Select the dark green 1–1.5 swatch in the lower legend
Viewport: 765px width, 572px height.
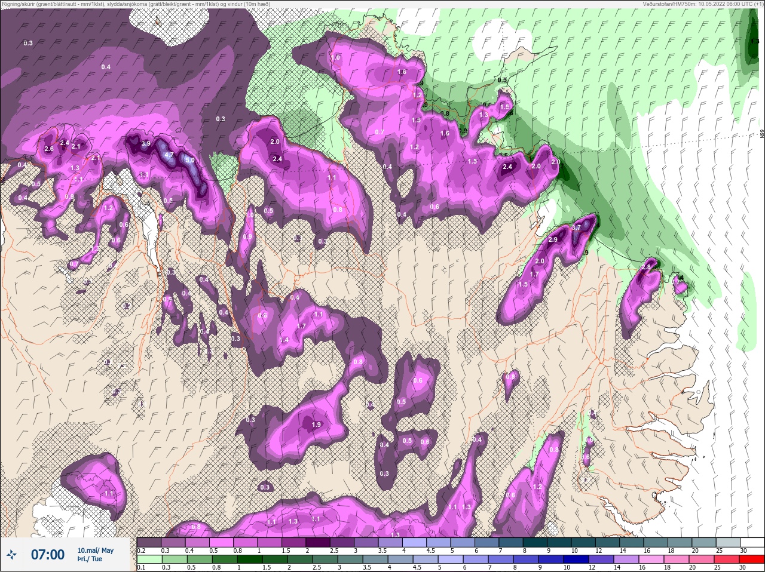coord(250,559)
